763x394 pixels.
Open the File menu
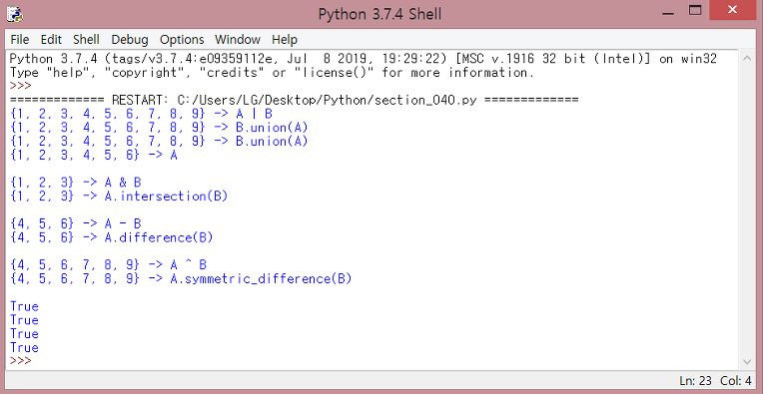pyautogui.click(x=19, y=40)
